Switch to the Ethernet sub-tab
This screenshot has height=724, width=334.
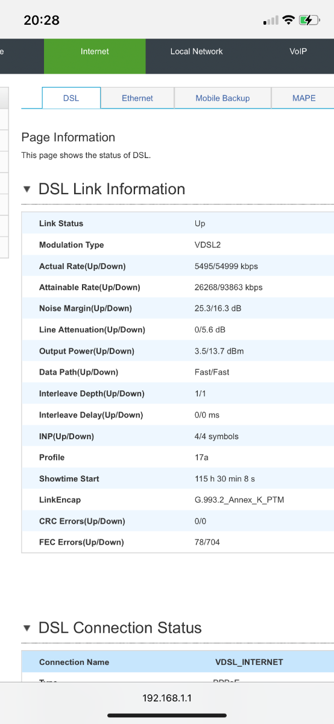point(137,98)
